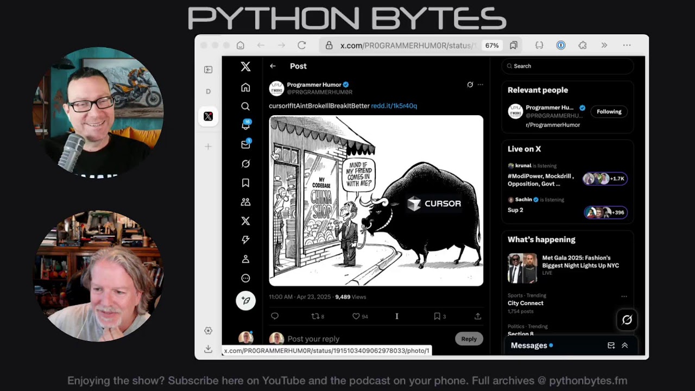Open the Messages envelope icon in sidebar

click(245, 144)
